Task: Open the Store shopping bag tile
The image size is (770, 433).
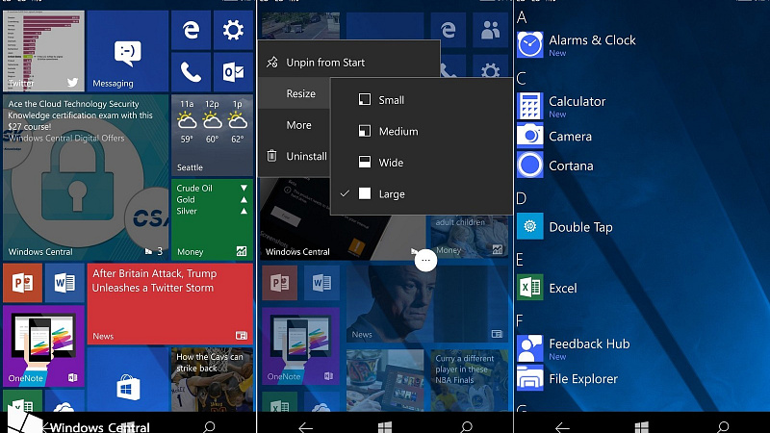Action: (x=128, y=379)
